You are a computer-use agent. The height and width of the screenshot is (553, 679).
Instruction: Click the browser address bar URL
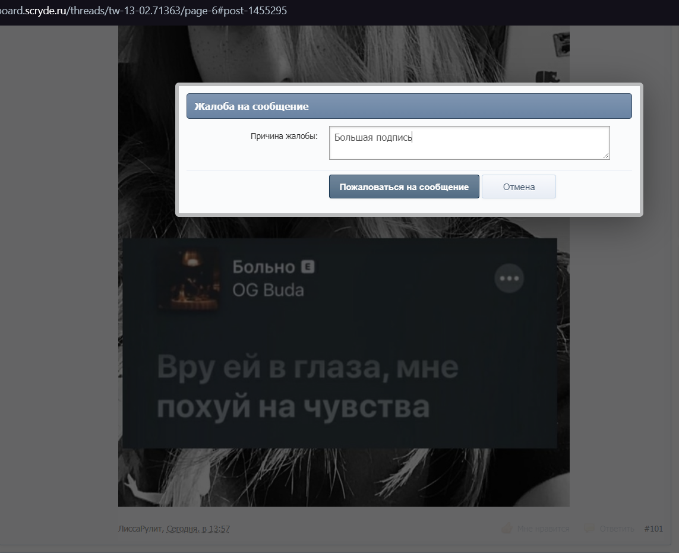(143, 10)
